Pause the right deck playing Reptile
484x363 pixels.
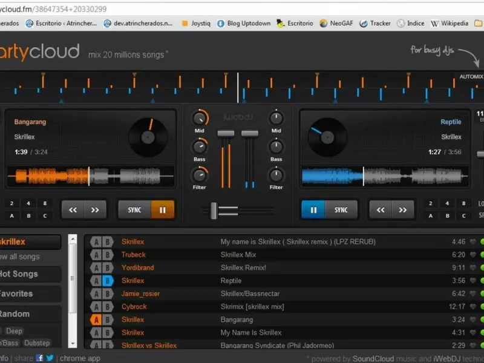(x=313, y=210)
